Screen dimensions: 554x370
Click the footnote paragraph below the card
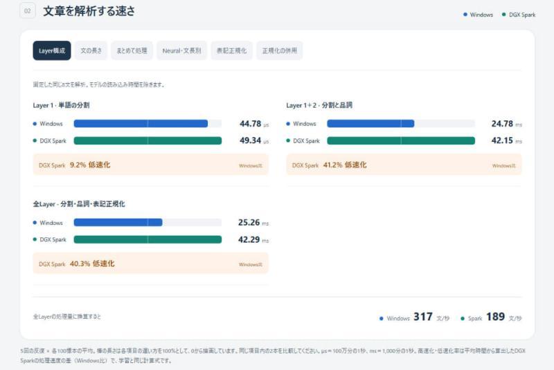pos(273,355)
